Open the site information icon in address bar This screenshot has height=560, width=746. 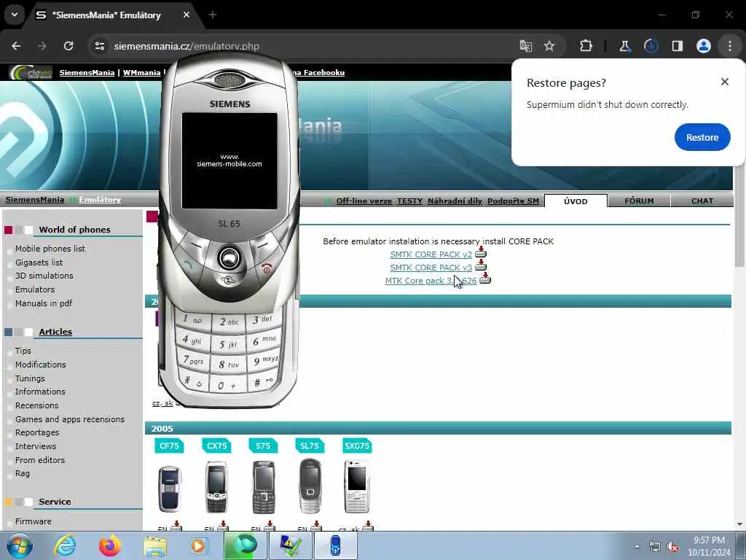(99, 46)
